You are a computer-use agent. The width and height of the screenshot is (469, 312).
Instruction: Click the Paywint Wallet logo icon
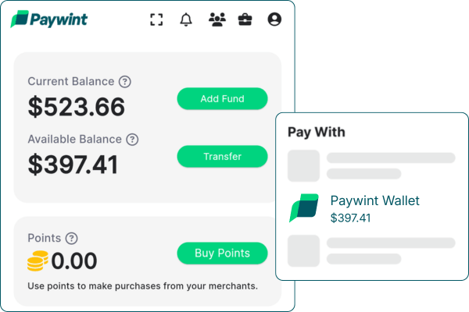pyautogui.click(x=304, y=208)
